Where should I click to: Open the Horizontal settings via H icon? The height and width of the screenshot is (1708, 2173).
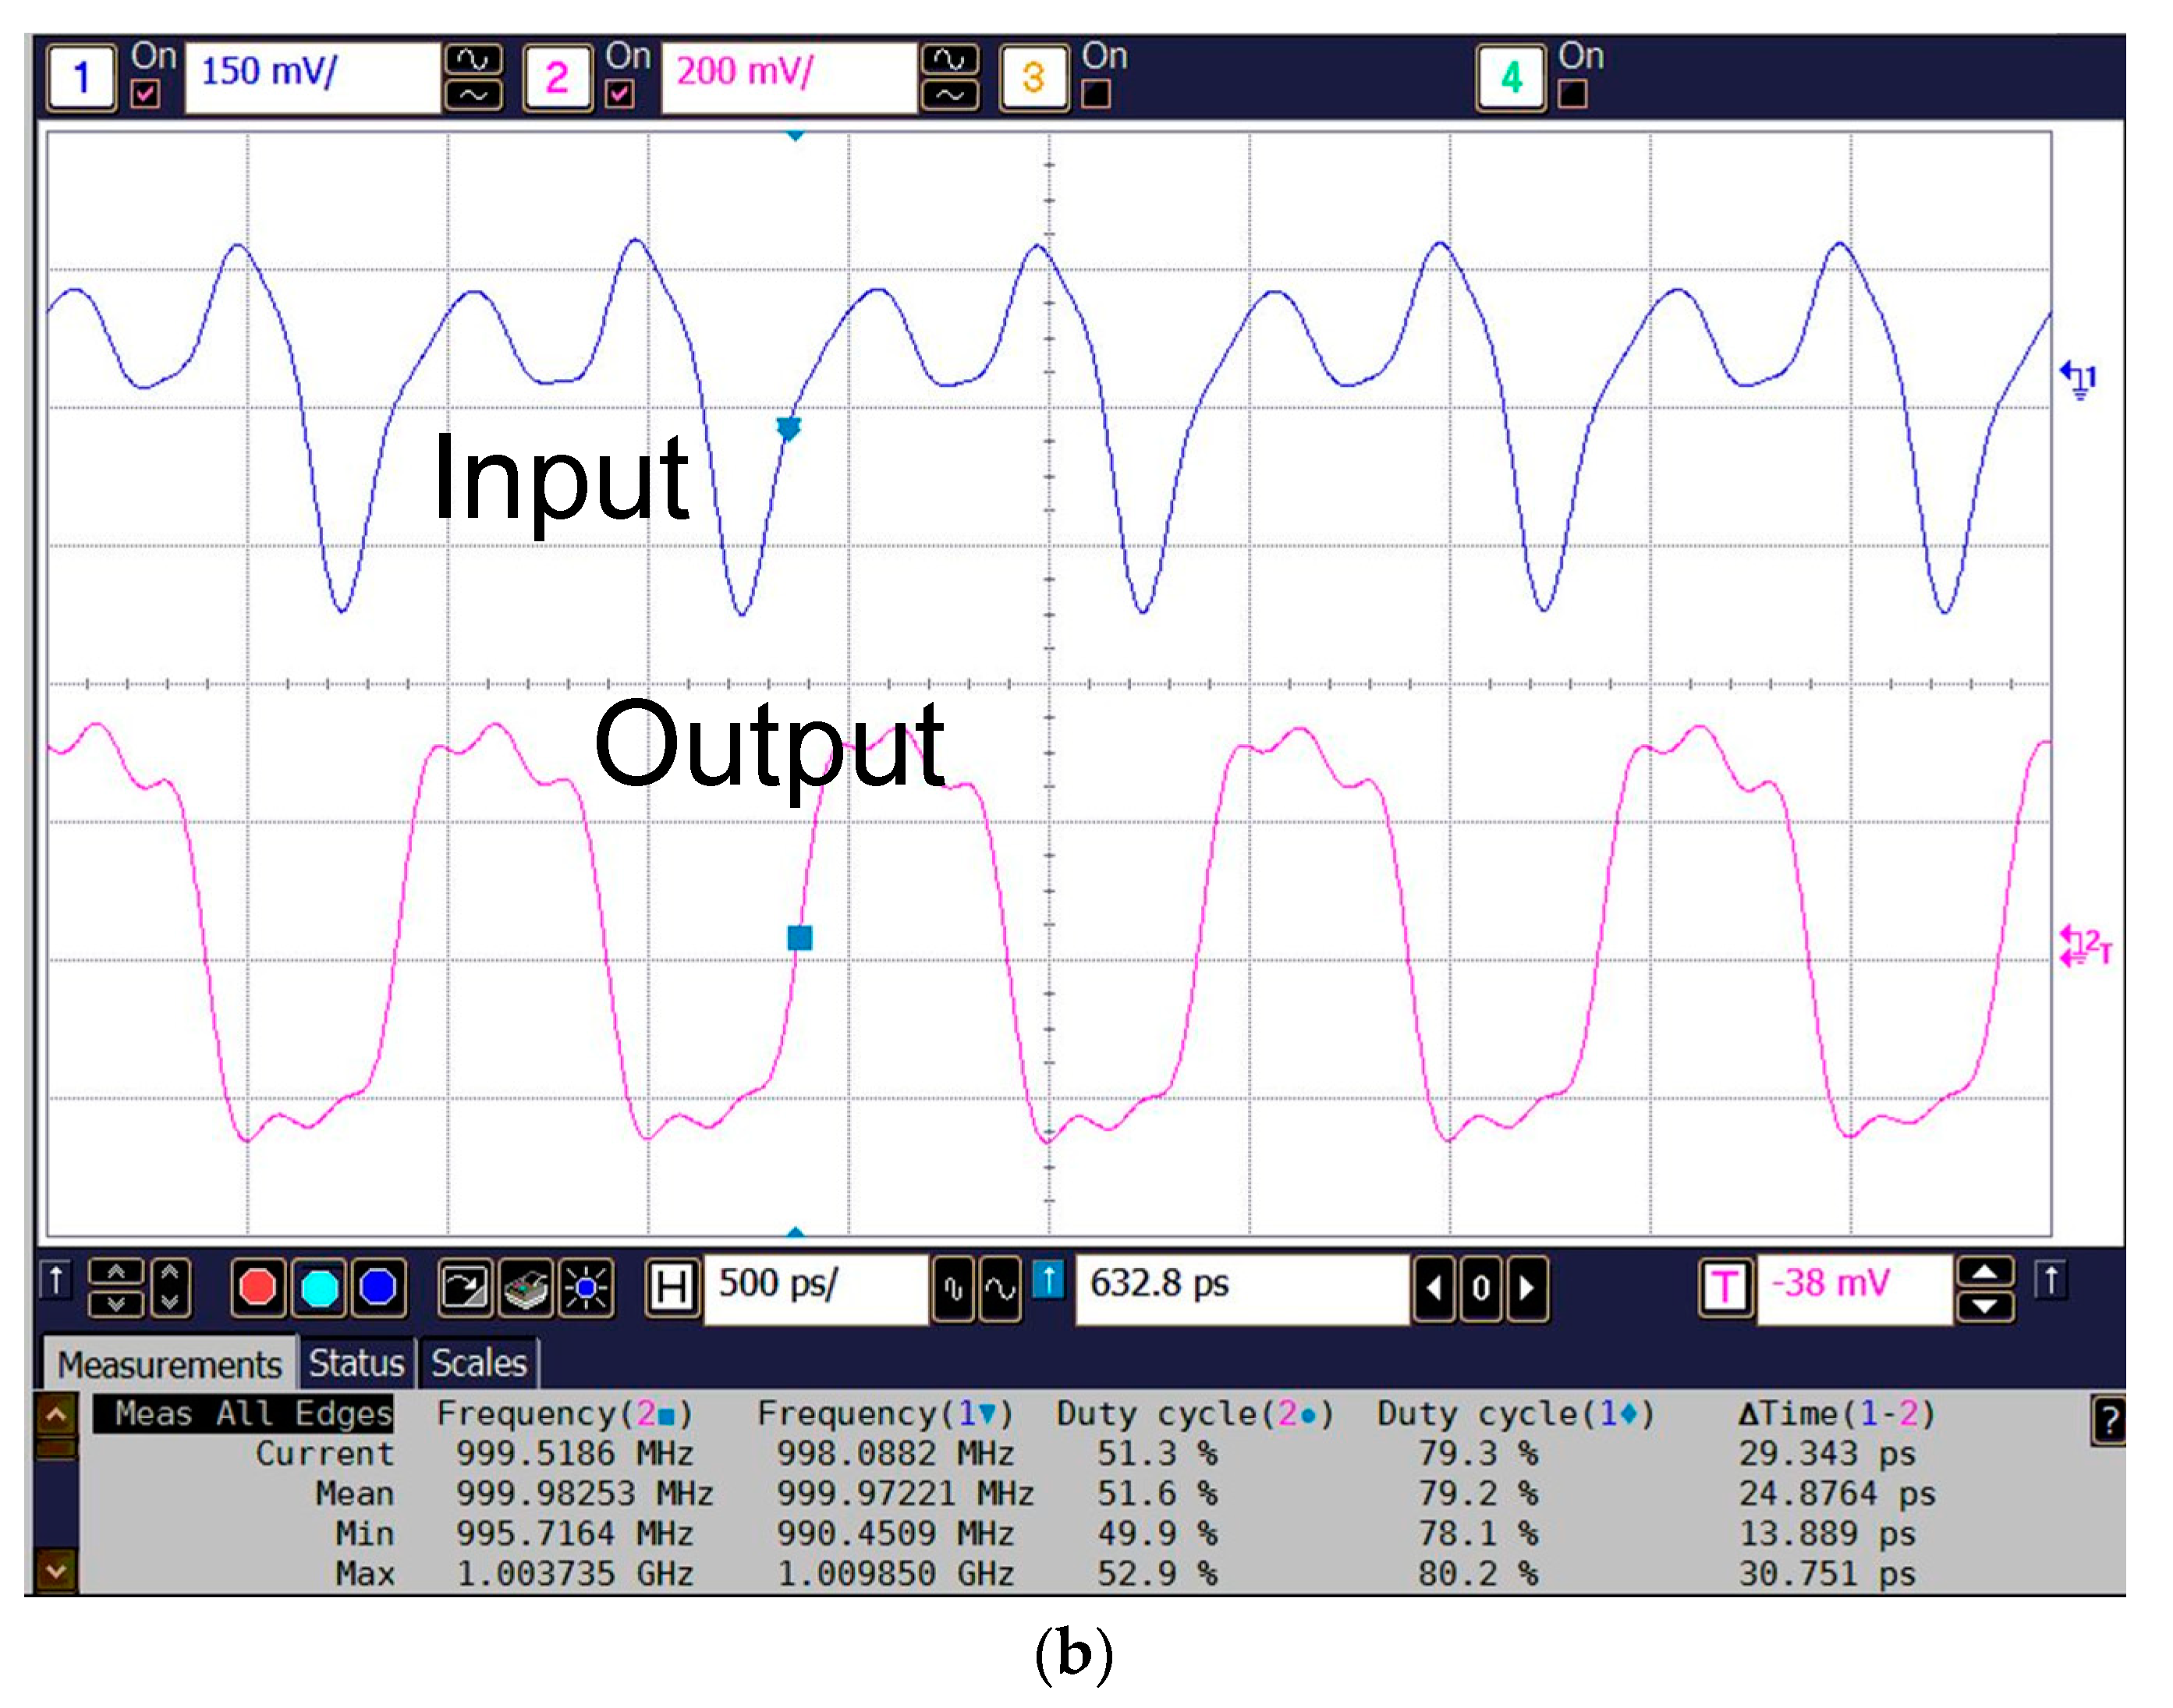tap(672, 1288)
